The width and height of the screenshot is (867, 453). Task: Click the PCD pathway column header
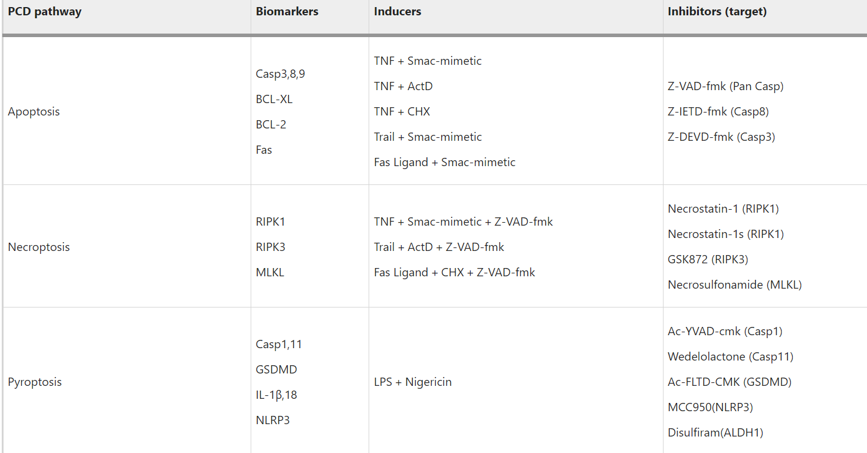[x=45, y=12]
